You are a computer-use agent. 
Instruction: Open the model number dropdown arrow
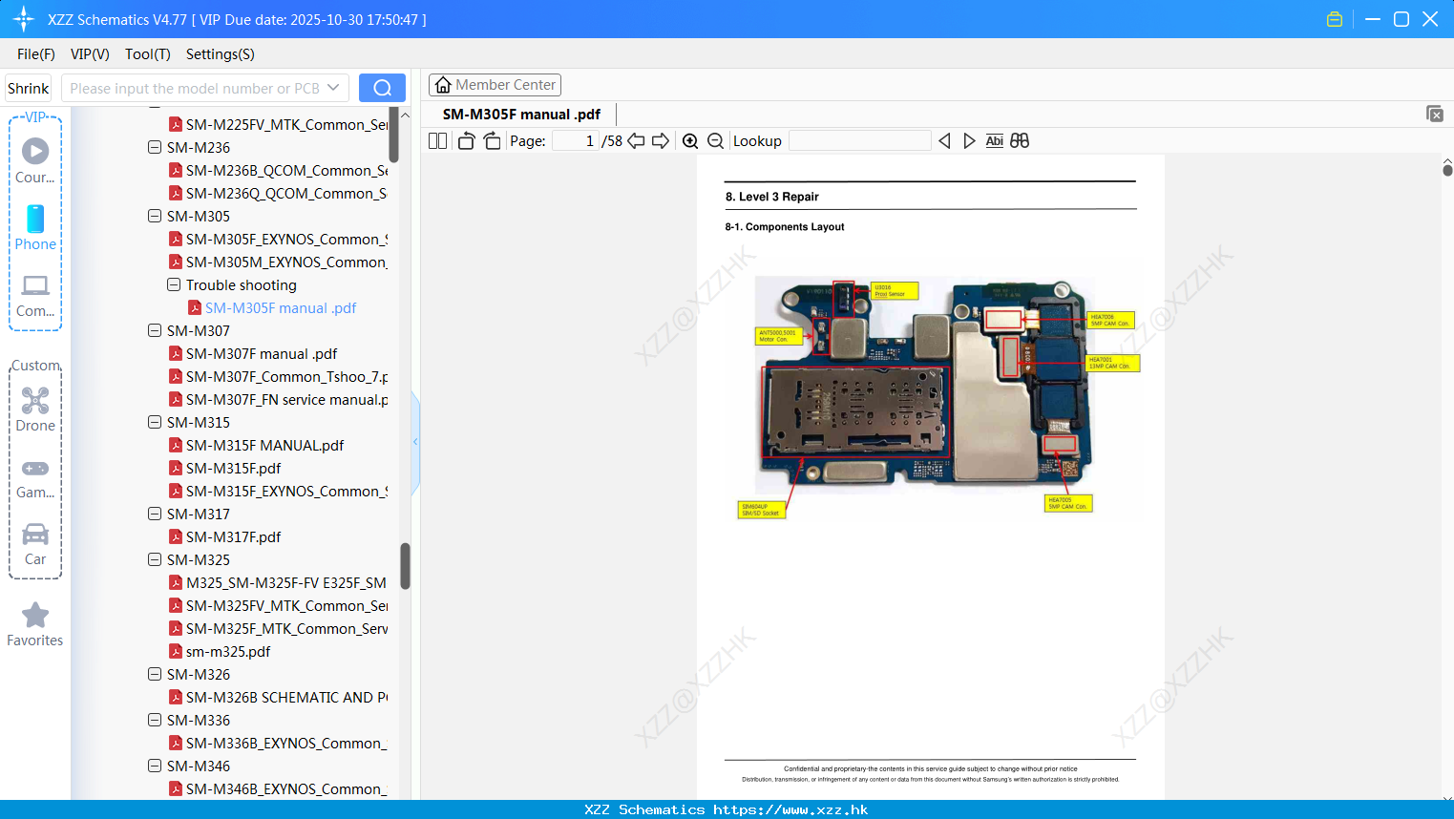point(333,88)
